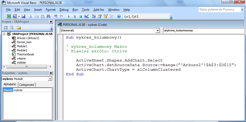Viewport: 246px width, 122px height.
Task: Open the Properties Window toolbar icon
Action: coord(100,16)
